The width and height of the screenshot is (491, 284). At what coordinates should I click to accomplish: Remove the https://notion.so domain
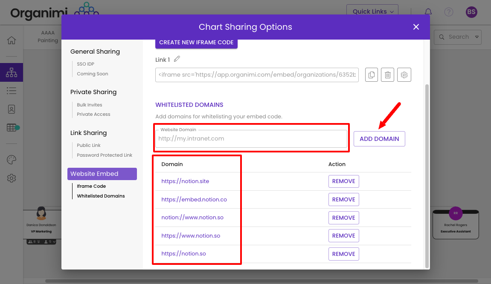coord(343,254)
